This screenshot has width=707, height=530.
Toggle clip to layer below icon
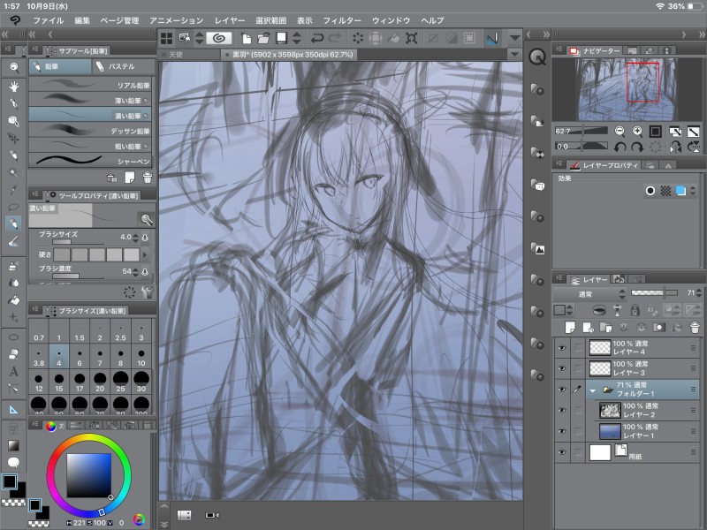[599, 310]
